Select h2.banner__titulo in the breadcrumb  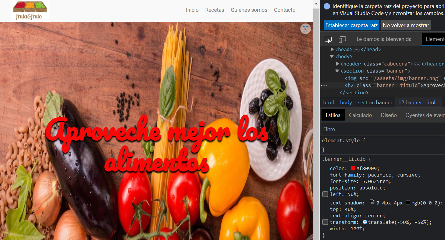coord(419,103)
